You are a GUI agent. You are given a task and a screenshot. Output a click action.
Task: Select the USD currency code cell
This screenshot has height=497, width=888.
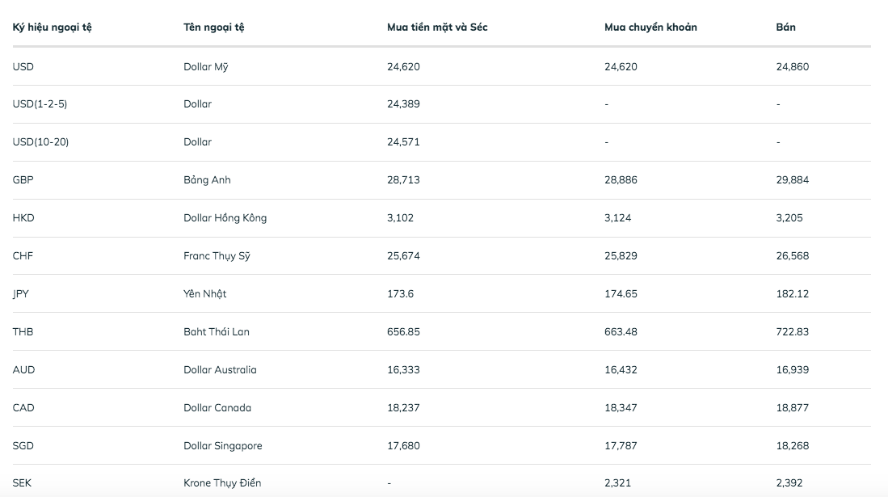[x=23, y=66]
